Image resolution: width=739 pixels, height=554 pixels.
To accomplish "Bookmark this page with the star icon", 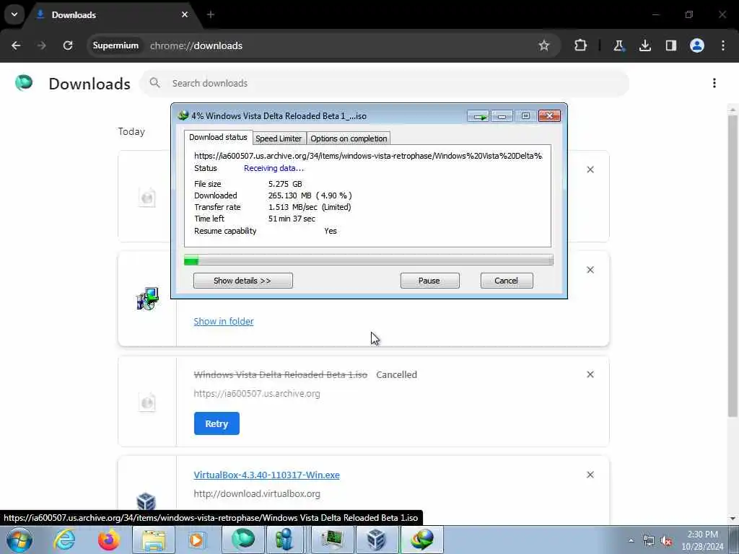I will pyautogui.click(x=544, y=45).
